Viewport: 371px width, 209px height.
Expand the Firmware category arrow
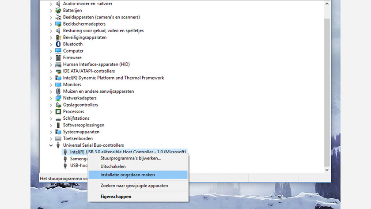[x=51, y=57]
